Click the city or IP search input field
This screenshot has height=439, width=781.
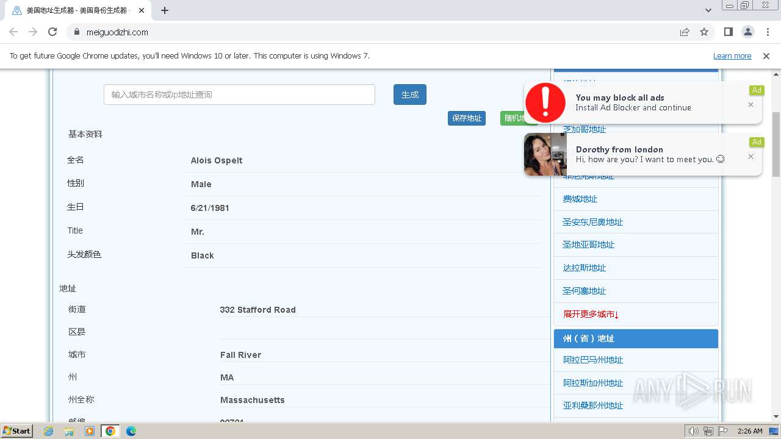(x=239, y=95)
